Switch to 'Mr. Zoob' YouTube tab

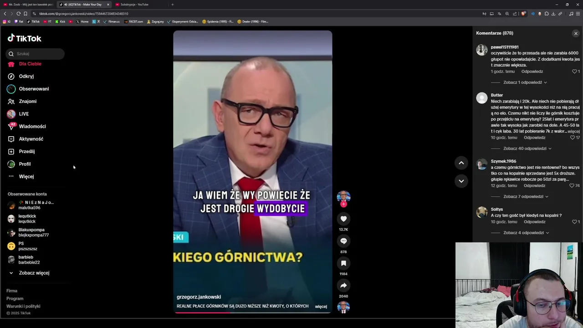pos(28,5)
